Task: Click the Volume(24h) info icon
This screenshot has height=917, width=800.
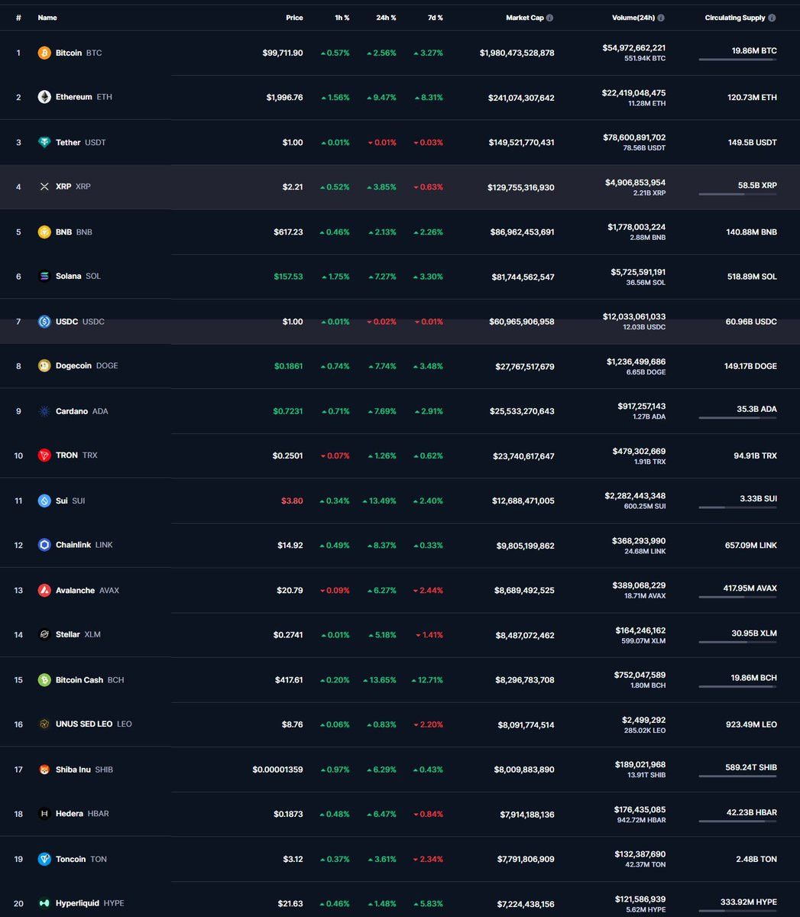Action: (x=661, y=18)
